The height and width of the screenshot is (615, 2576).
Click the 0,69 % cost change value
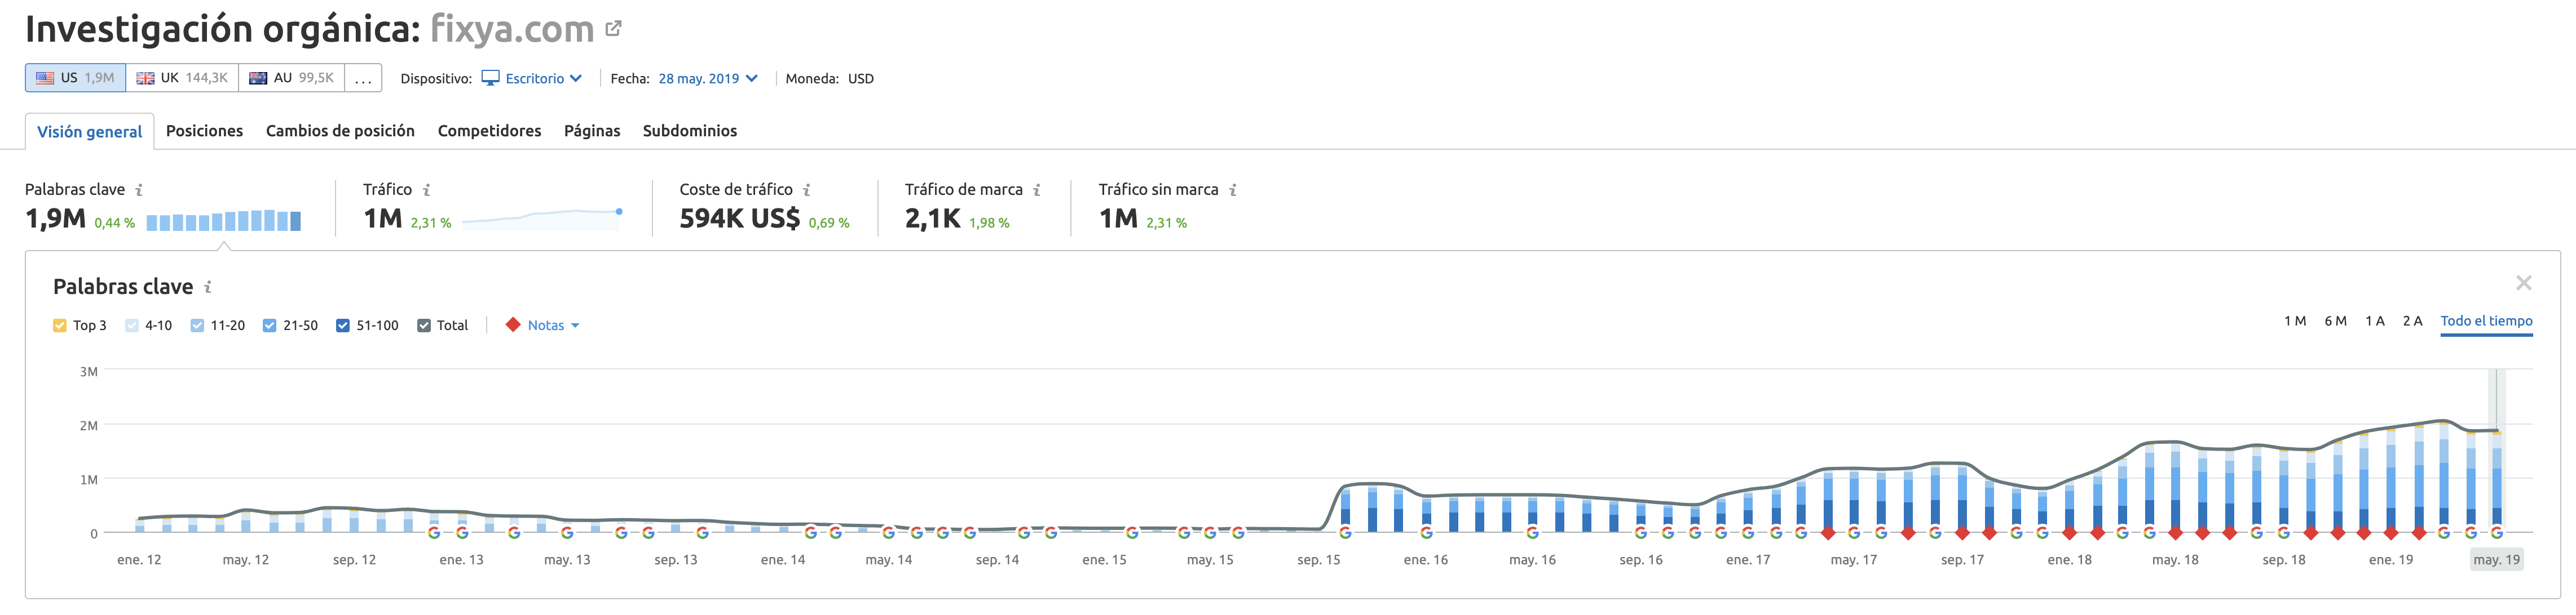829,222
